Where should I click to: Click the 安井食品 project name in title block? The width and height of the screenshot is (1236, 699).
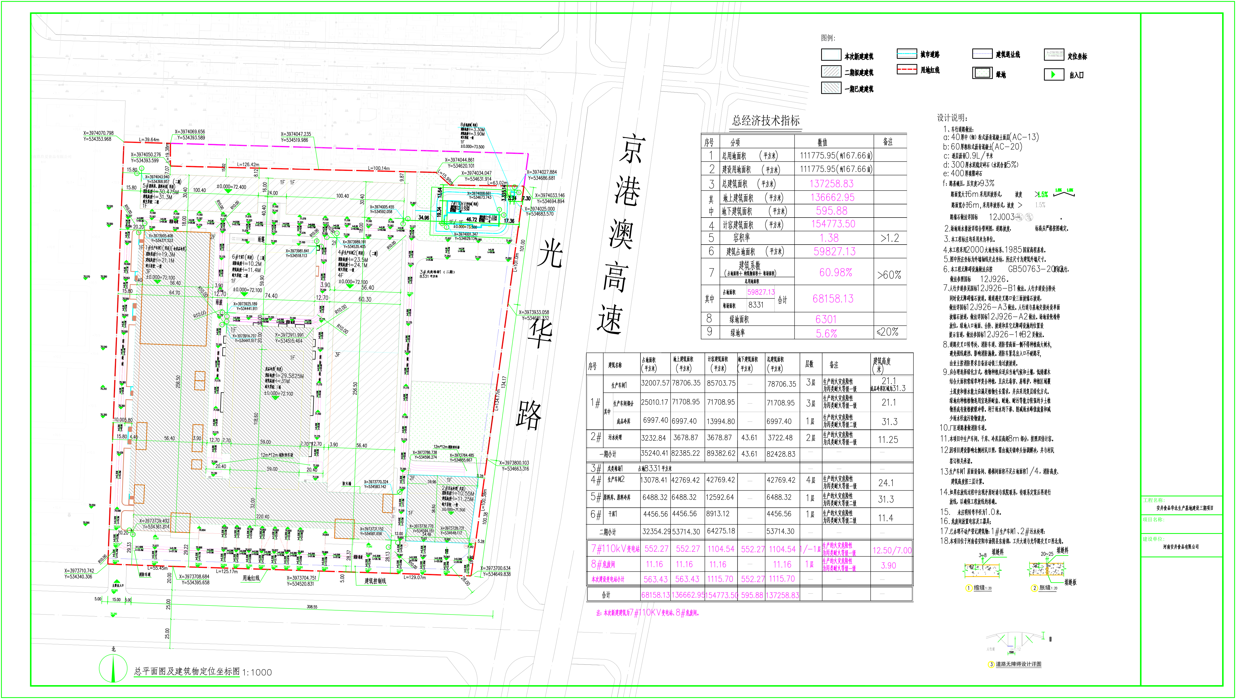pyautogui.click(x=1185, y=508)
